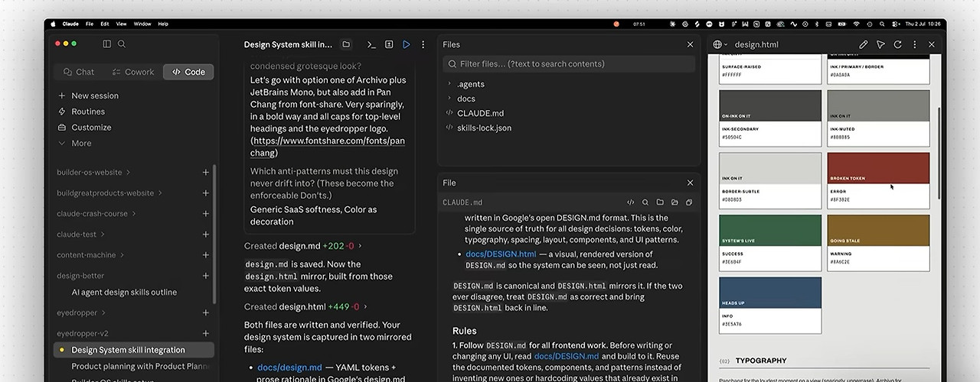Click the pencil edit icon in design.html preview
Viewport: 980px width, 382px height.
(864, 44)
